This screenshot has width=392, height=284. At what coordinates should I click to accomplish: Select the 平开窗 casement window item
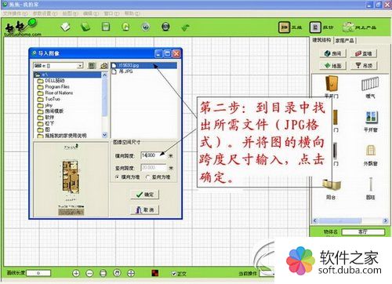371,121
